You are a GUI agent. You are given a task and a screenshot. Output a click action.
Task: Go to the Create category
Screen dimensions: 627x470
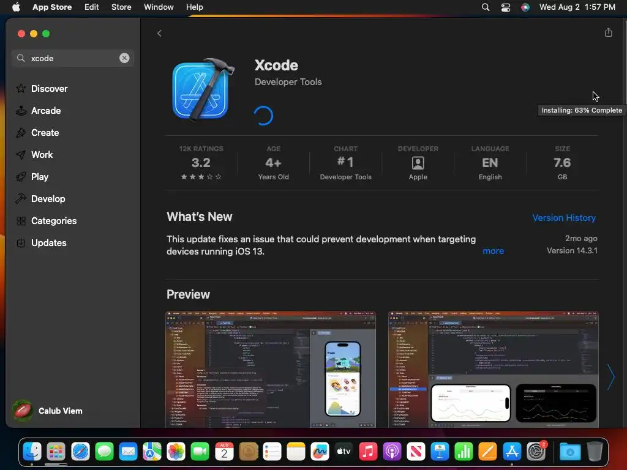(37, 132)
